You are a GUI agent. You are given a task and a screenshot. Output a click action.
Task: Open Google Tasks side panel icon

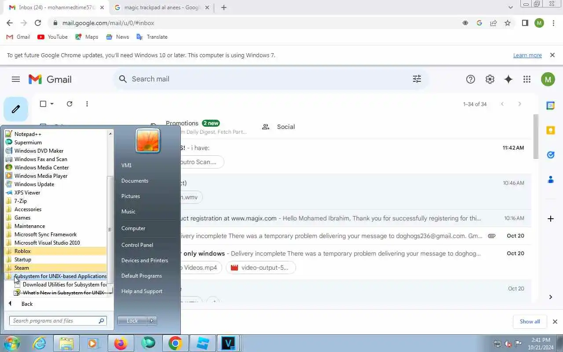tap(551, 155)
